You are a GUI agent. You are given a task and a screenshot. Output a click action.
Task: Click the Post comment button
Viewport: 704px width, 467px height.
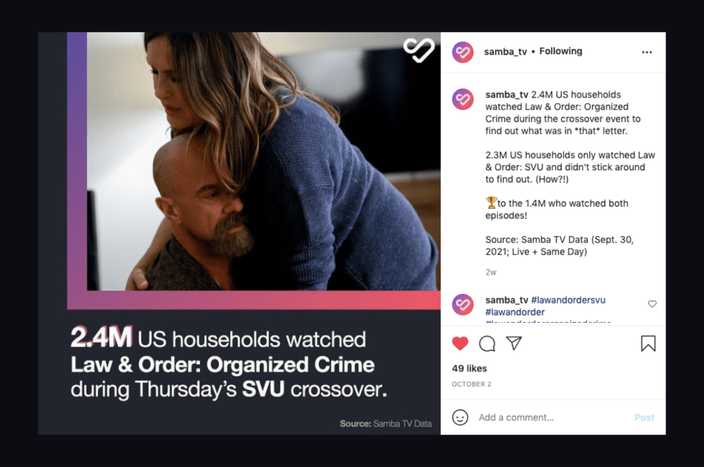(x=644, y=418)
